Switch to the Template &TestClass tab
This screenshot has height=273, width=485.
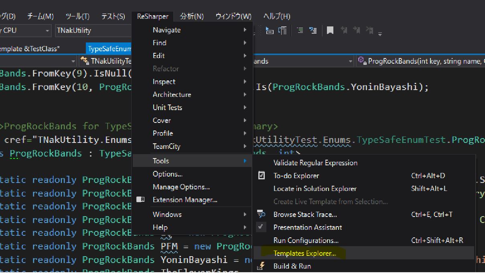(x=30, y=48)
